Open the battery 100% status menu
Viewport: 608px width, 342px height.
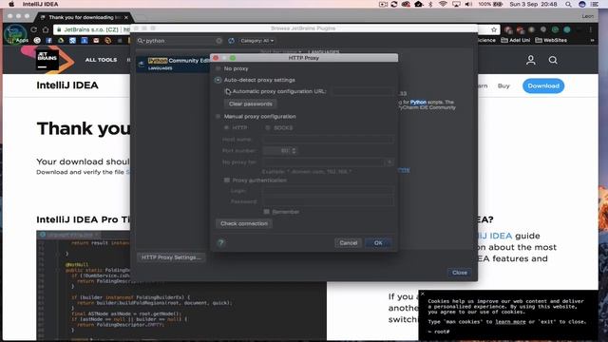tap(490, 4)
